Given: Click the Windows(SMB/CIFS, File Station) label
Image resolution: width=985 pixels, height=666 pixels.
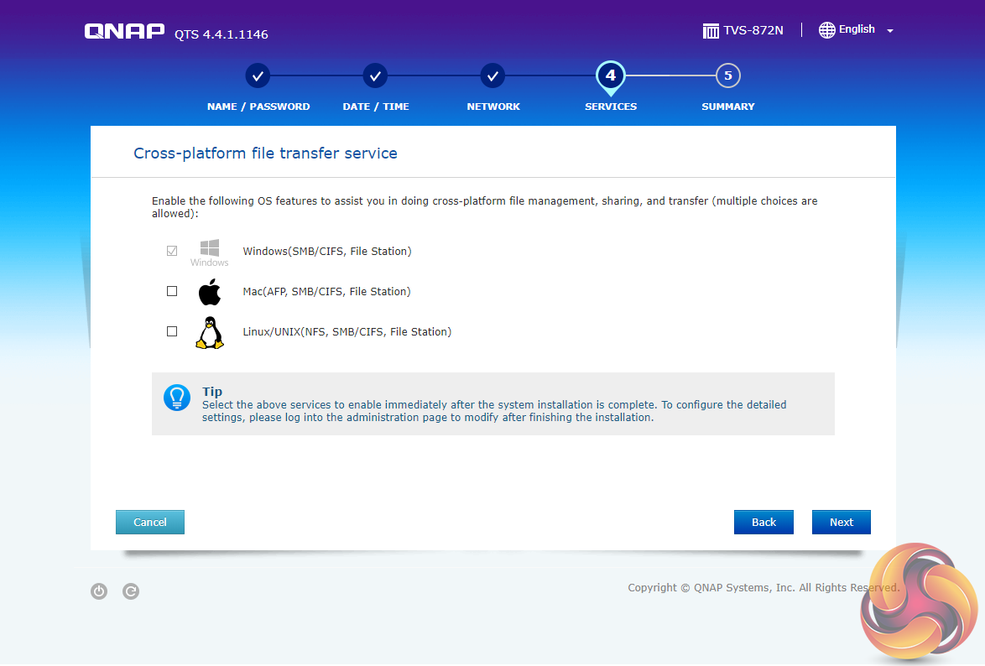Looking at the screenshot, I should point(327,252).
